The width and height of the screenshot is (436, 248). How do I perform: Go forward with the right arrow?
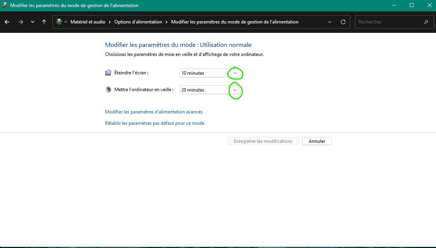pyautogui.click(x=21, y=22)
